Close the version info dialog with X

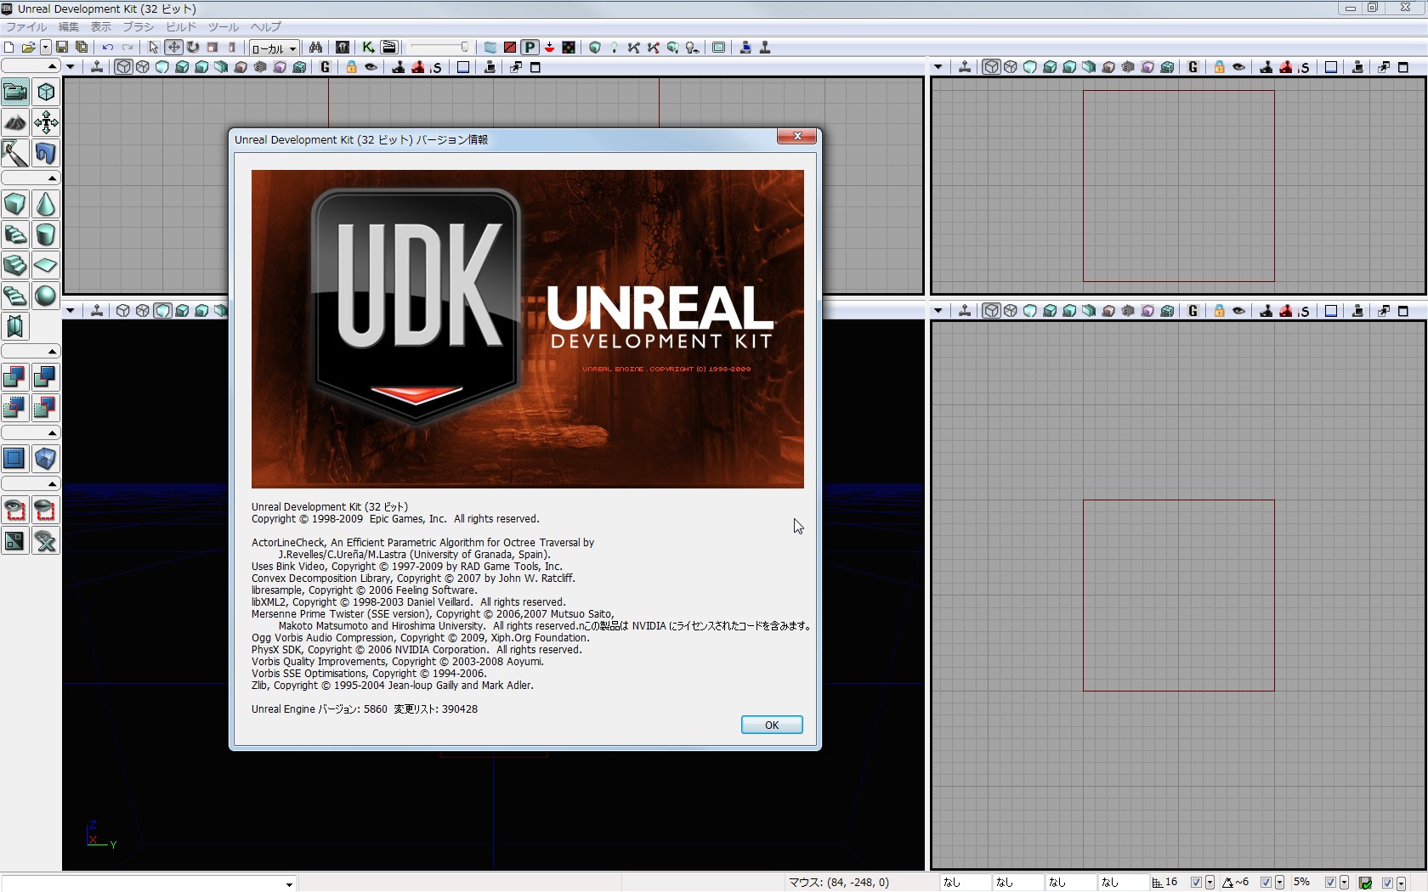[796, 136]
